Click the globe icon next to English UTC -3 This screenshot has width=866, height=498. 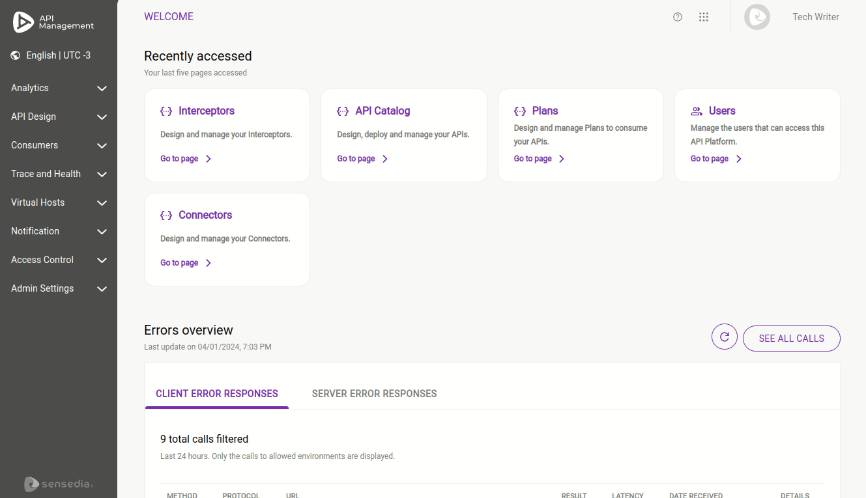(15, 55)
